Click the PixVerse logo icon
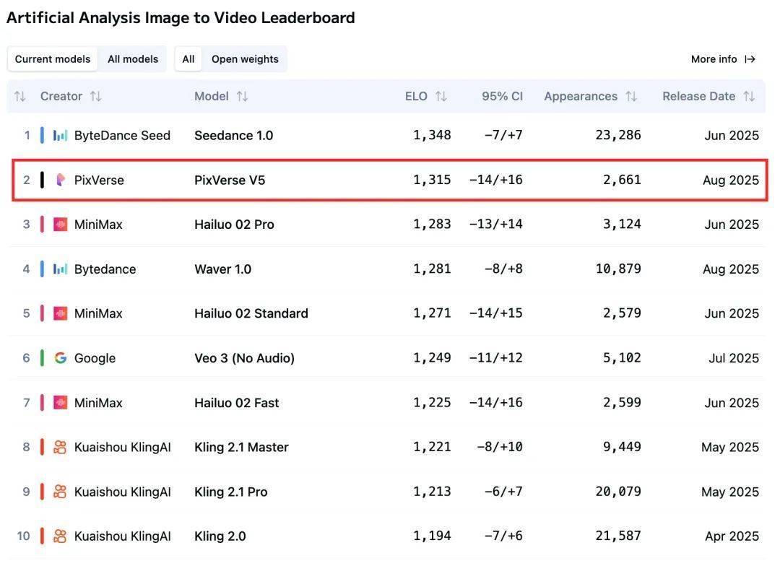This screenshot has height=566, width=780. (60, 180)
